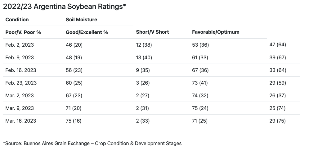Viewport: 309px width, 151px height.
Task: Click the "Soil Moisture" header cell
Action: click(x=81, y=19)
